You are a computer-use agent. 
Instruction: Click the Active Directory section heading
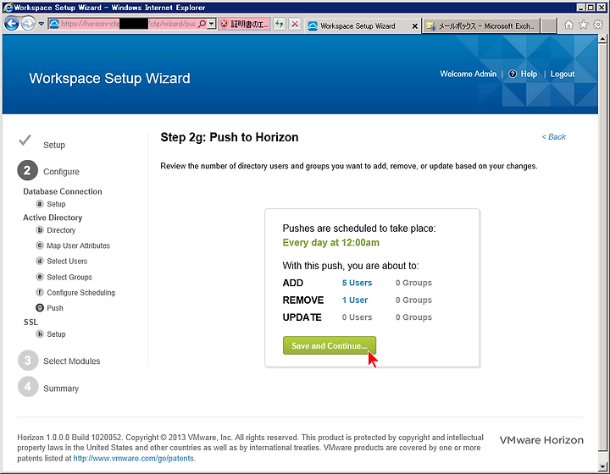pyautogui.click(x=53, y=218)
